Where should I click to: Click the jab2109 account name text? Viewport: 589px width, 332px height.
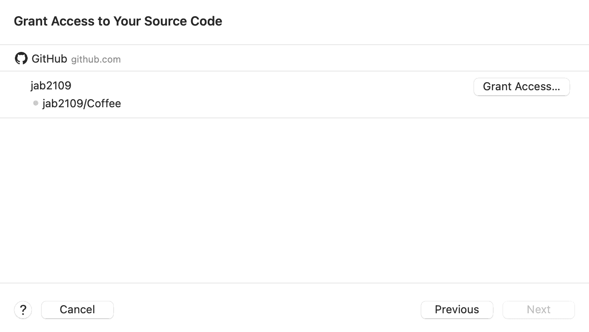click(x=51, y=86)
